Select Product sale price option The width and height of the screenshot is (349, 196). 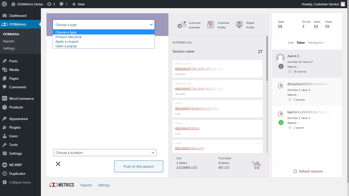(x=104, y=37)
